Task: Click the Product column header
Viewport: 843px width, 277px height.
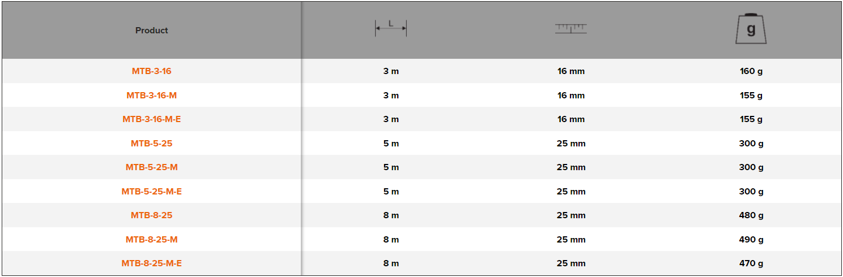Action: pos(151,31)
